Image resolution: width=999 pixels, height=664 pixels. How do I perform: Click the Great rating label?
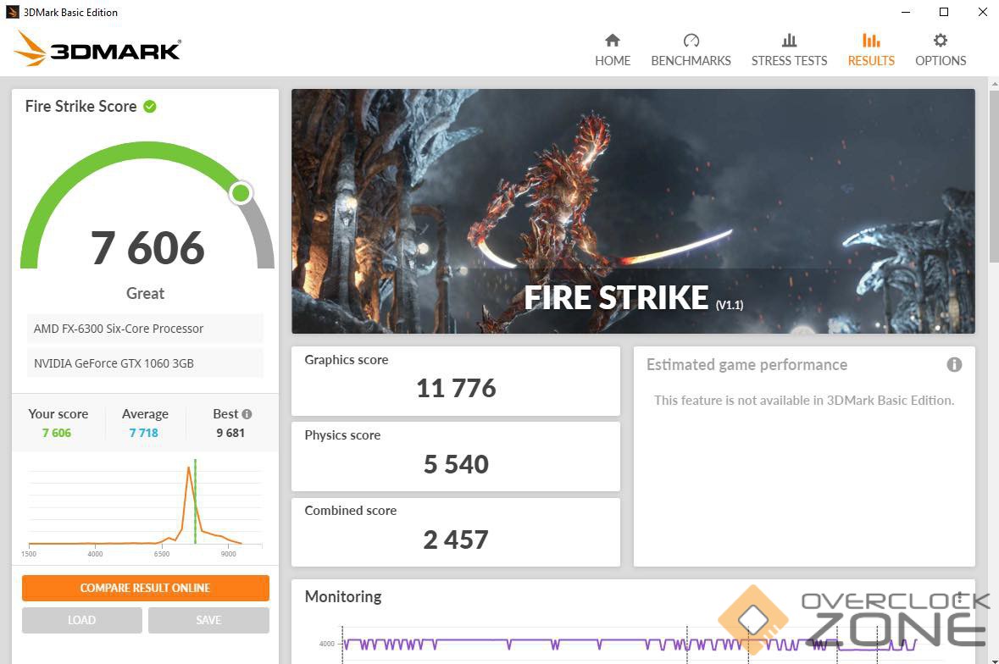click(x=145, y=294)
